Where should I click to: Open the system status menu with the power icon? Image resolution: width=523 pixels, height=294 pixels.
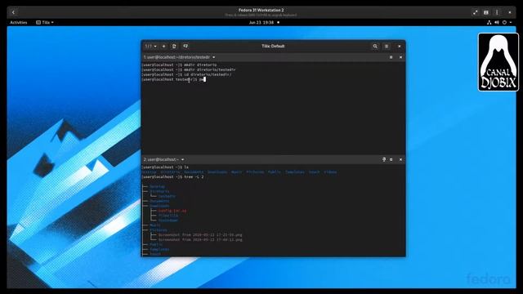507,22
